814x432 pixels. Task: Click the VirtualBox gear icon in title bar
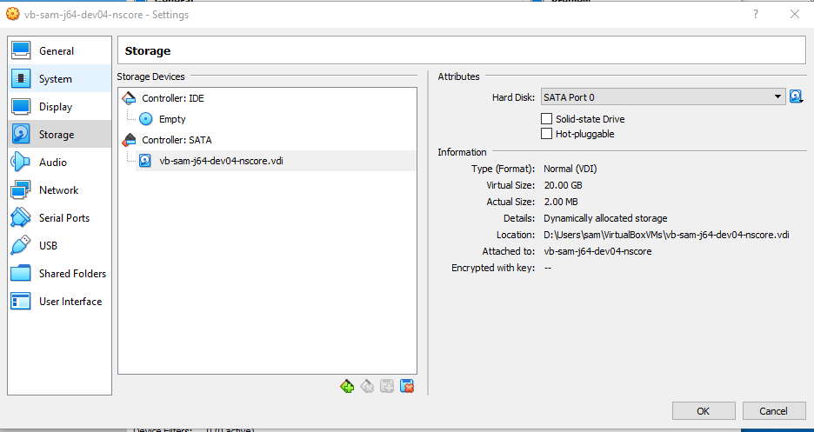[x=12, y=15]
